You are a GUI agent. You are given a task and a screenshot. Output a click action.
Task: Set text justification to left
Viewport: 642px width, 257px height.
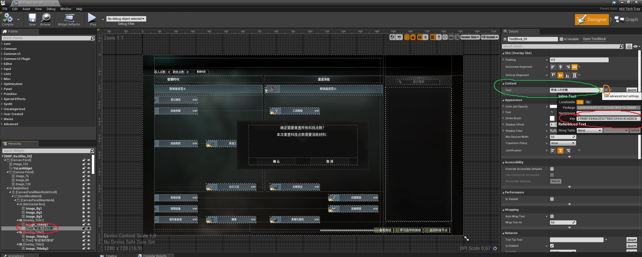(x=553, y=150)
